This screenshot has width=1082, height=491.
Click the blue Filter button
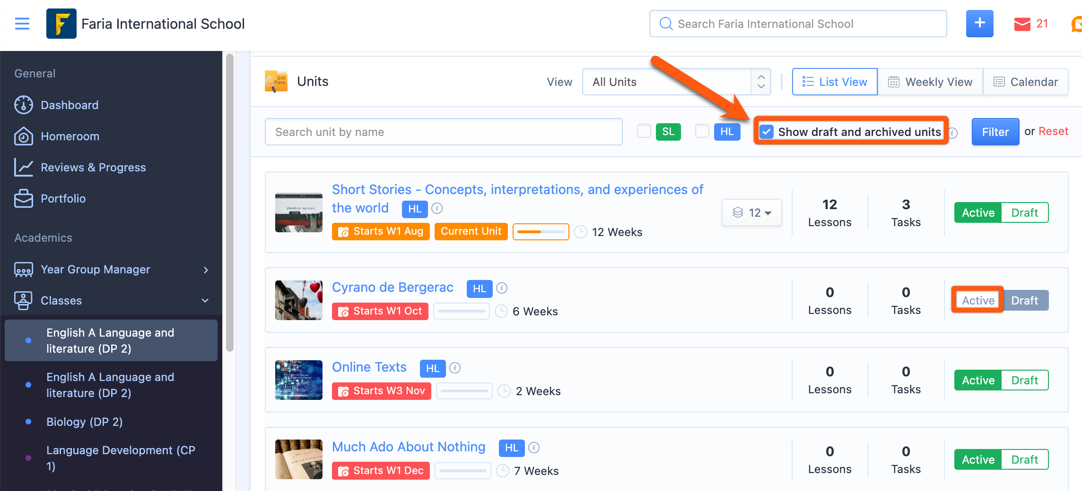coord(995,132)
